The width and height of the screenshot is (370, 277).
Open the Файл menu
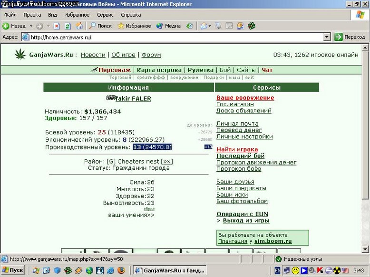point(10,15)
